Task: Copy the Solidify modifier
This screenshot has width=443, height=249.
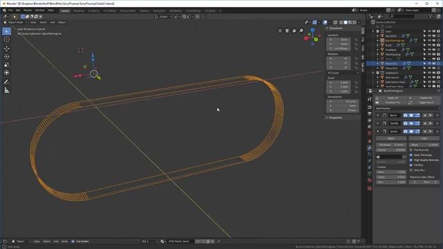Action: tap(424, 138)
